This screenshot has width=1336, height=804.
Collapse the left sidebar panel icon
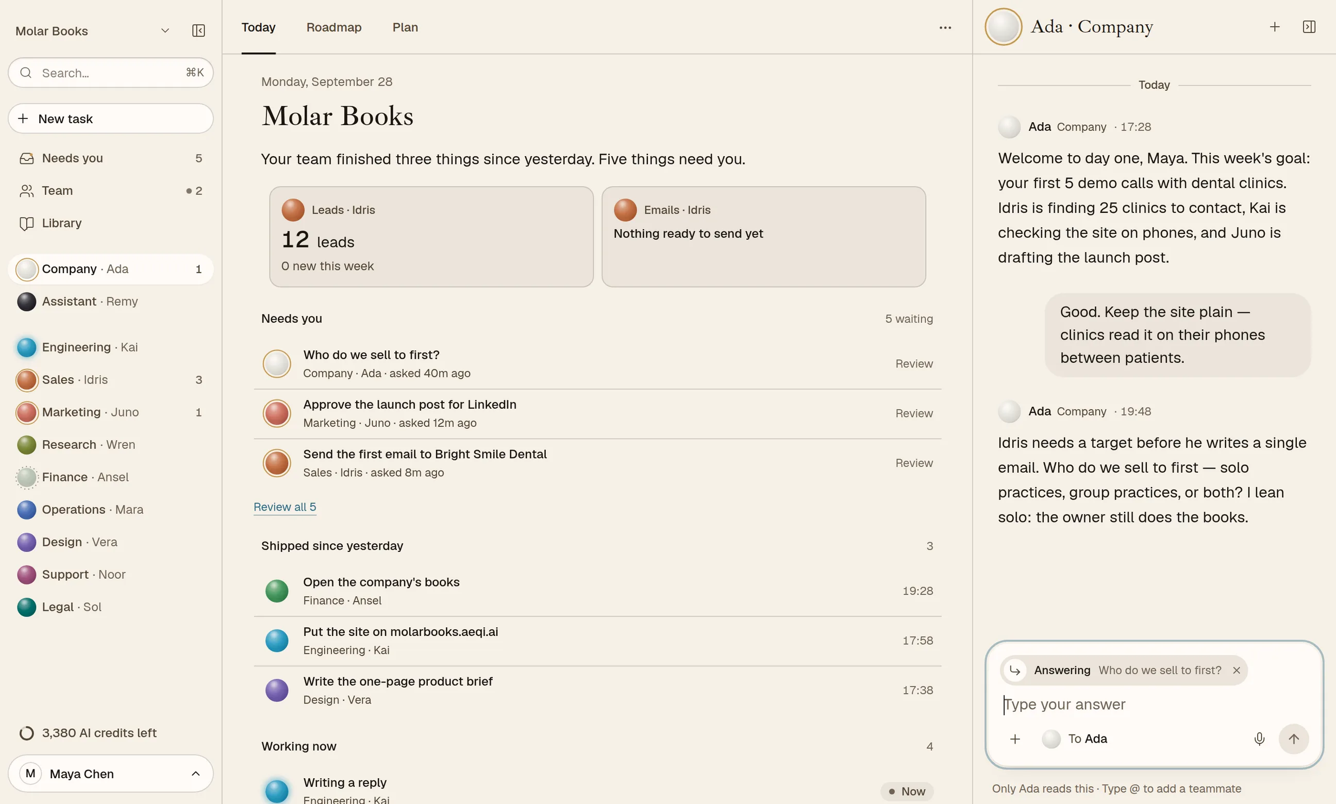[x=198, y=31]
